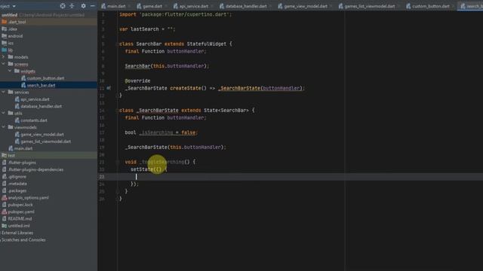The image size is (483, 271).
Task: Click the expand/collapse all icon in Project panel
Action: [x=72, y=6]
